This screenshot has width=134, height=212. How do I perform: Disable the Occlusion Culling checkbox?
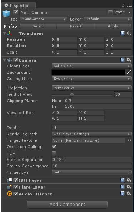click(54, 147)
